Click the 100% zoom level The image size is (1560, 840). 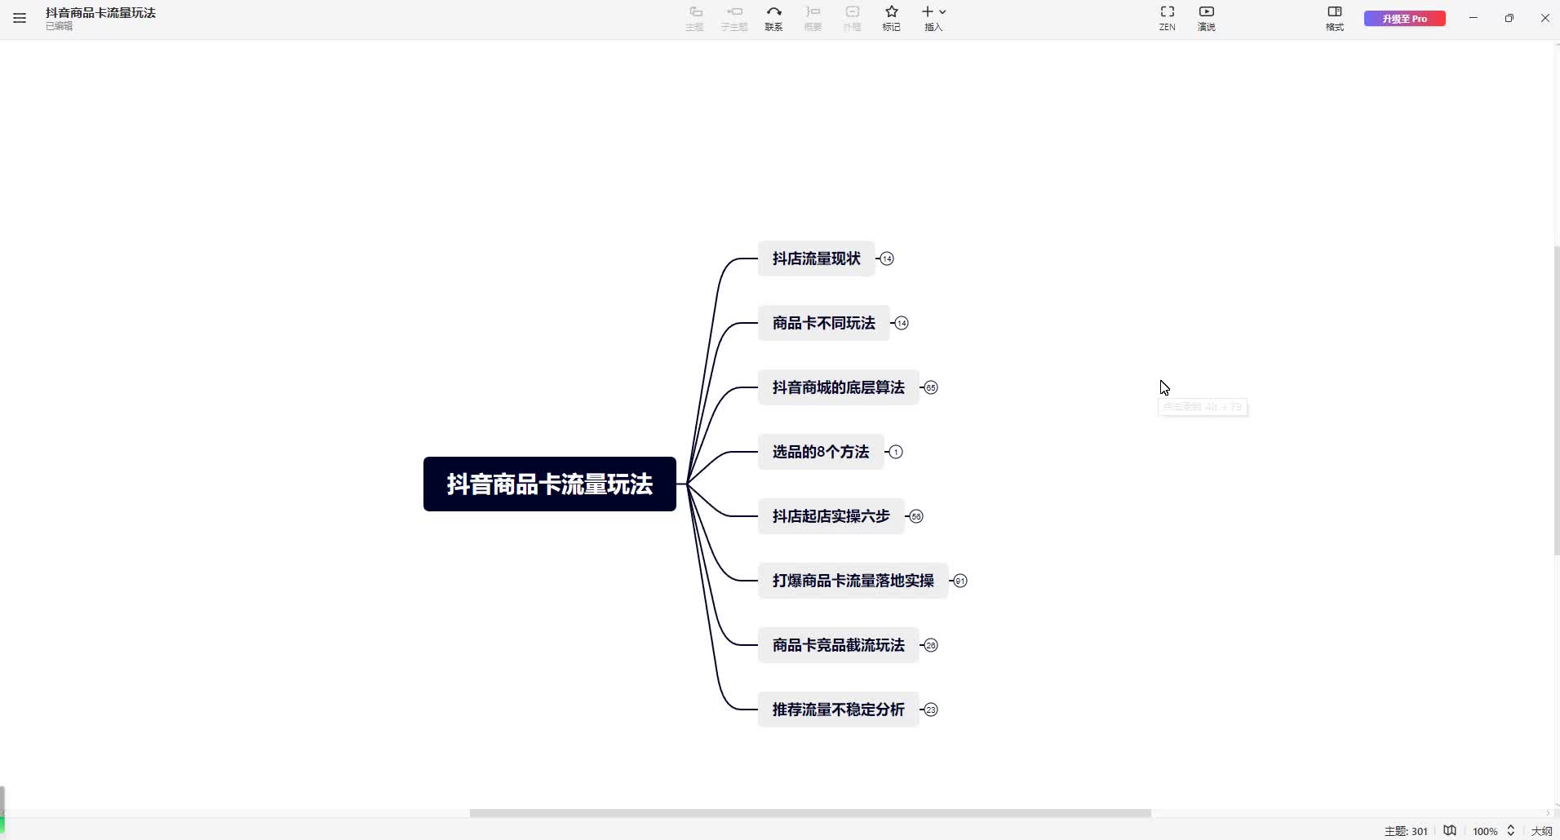click(1485, 831)
